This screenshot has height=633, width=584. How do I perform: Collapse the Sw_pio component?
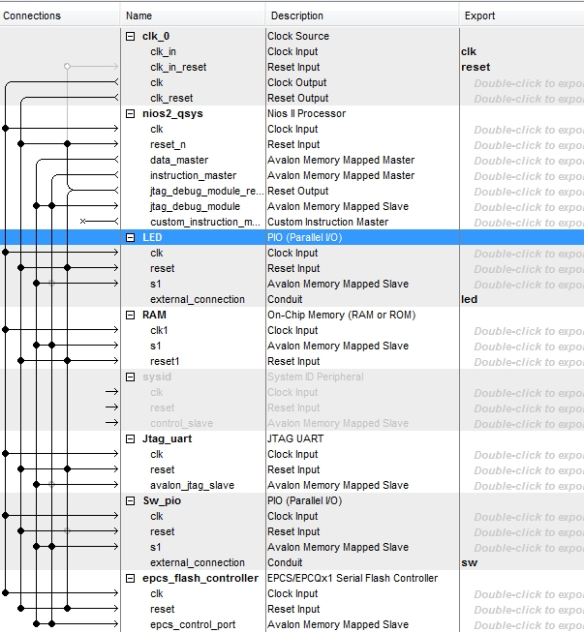coord(130,501)
